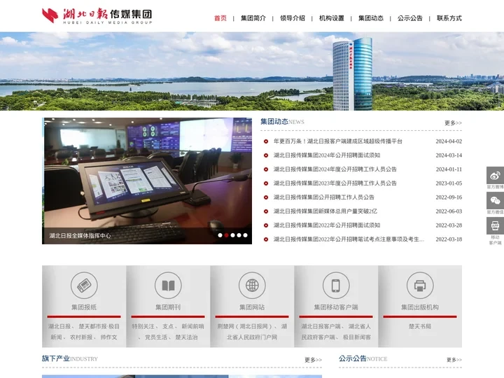
Task: Open 湖北日报传媒集团新媒体总用户量突破2亿
Action: pos(325,211)
